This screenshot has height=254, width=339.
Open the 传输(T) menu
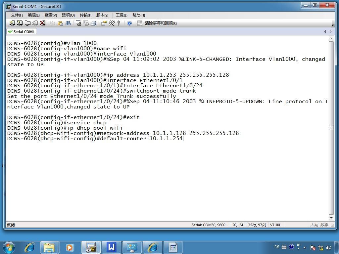coord(85,15)
